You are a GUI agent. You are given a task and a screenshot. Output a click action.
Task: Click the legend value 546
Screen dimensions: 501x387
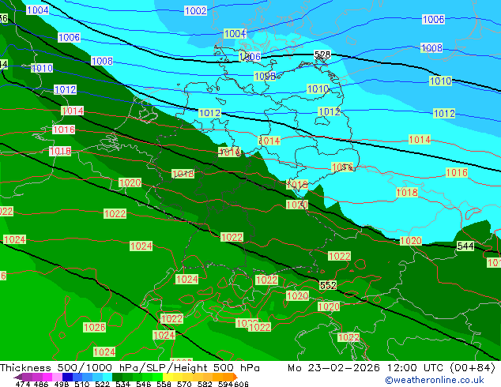[143, 384]
